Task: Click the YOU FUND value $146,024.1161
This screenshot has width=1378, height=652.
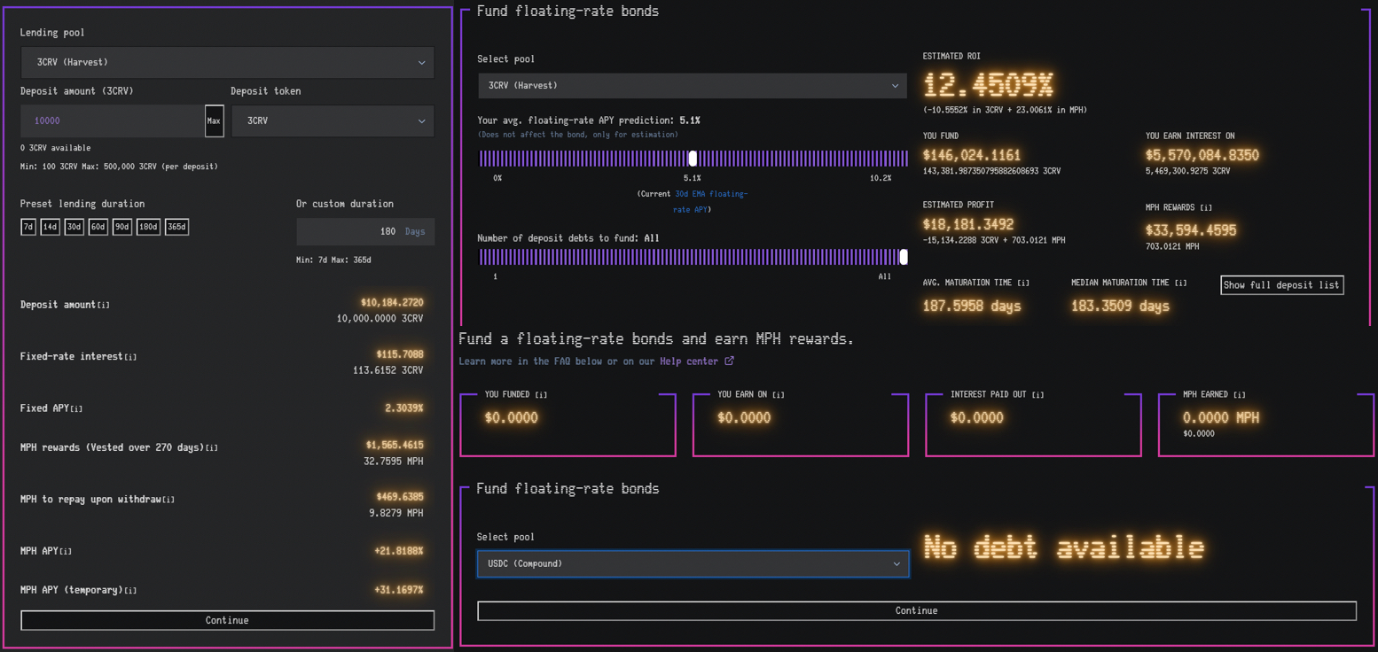Action: coord(972,155)
